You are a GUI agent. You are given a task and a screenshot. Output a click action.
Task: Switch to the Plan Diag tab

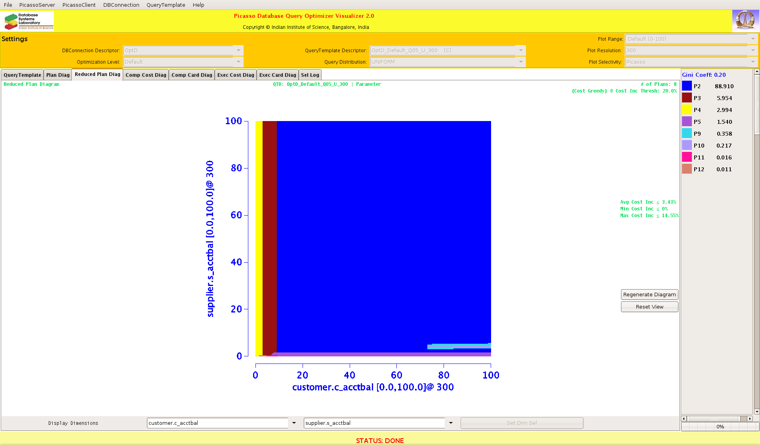(58, 75)
